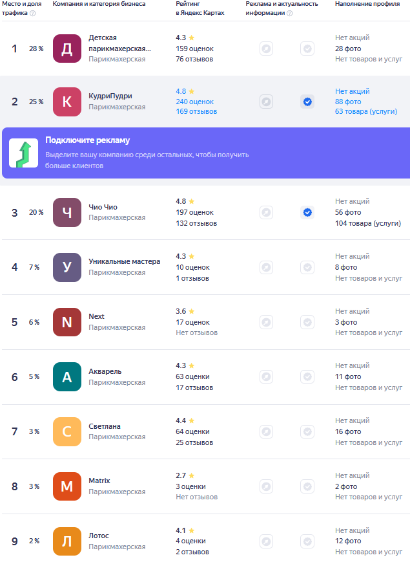Click blue verified checkmark in КудриПудри row
This screenshot has width=410, height=564.
coord(307,102)
